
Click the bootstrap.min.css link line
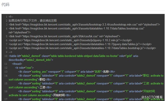point(84,24)
